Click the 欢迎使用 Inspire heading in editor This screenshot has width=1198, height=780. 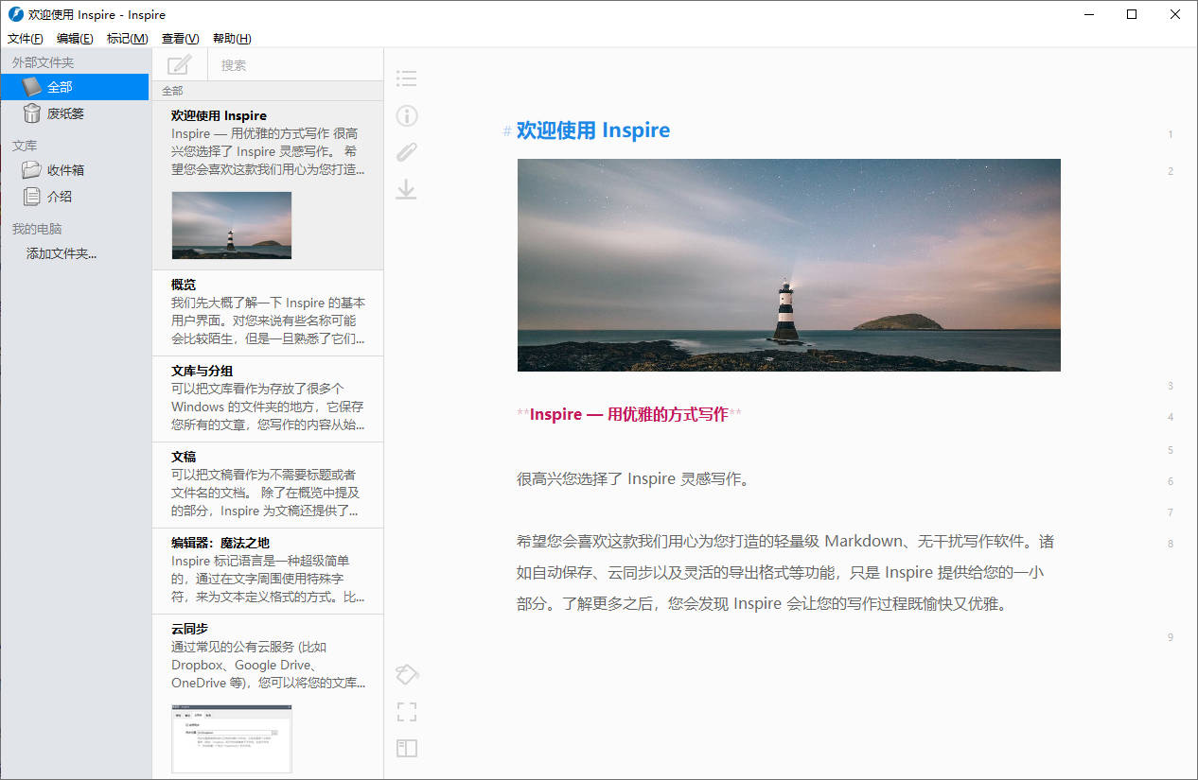(x=593, y=130)
